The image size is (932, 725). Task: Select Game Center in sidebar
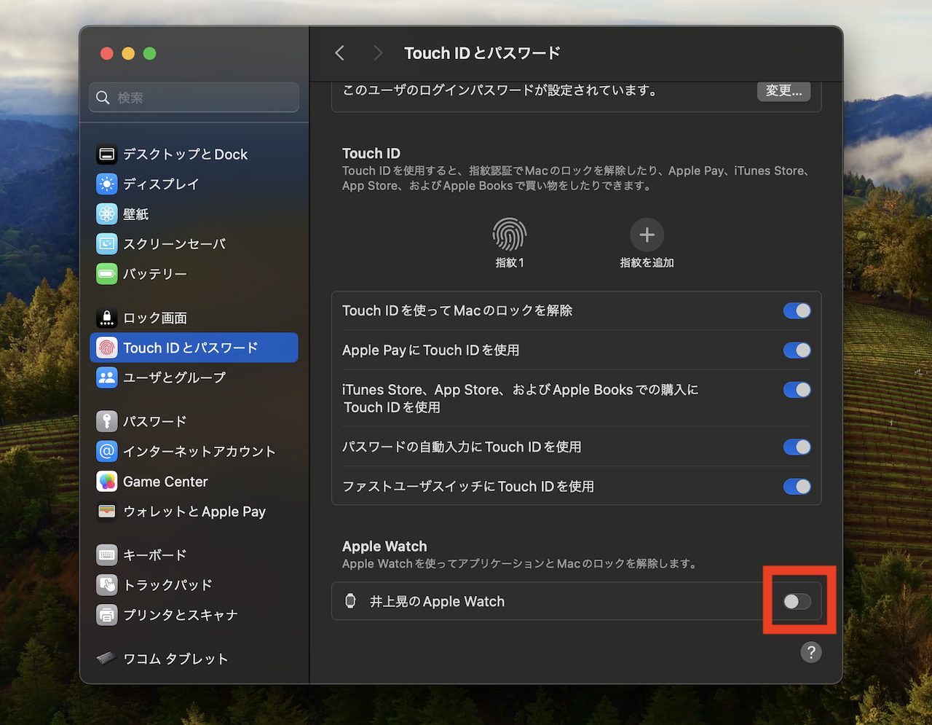click(x=194, y=482)
